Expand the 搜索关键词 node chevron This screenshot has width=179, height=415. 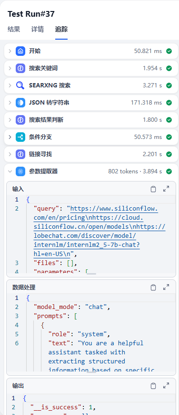[10, 68]
